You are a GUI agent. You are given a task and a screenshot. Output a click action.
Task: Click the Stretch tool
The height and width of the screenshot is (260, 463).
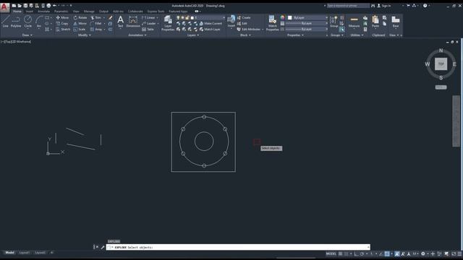click(63, 29)
